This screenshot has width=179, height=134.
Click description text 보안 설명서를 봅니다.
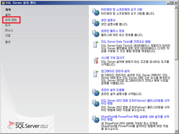coord(114,24)
